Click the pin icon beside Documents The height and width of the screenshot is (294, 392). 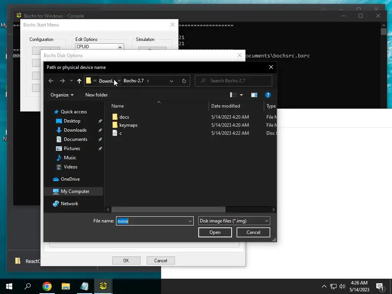click(100, 139)
